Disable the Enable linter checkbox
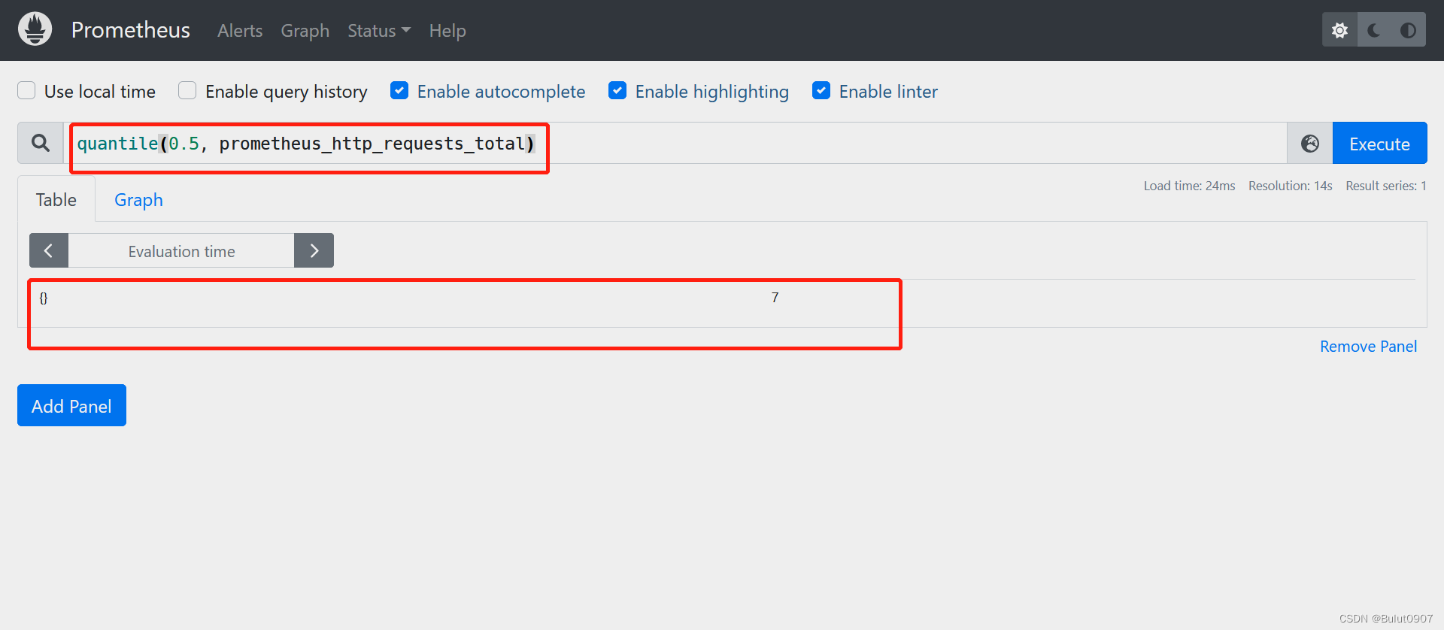This screenshot has height=630, width=1444. (x=821, y=91)
